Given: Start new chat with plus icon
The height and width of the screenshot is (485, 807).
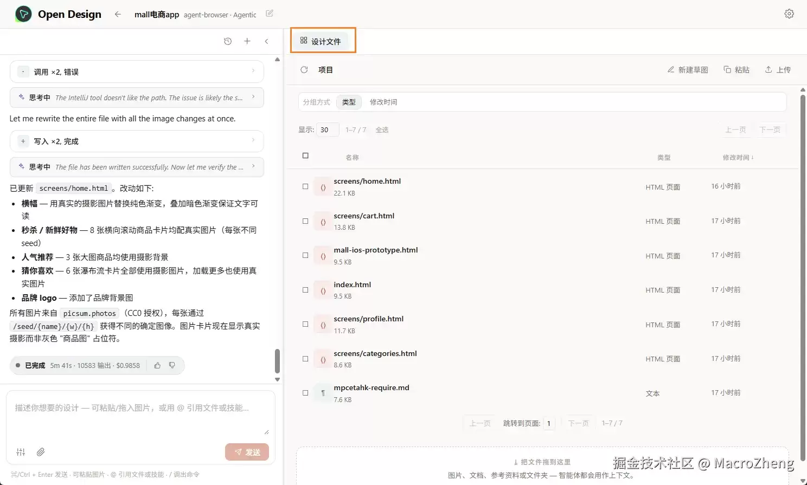Looking at the screenshot, I should (247, 41).
